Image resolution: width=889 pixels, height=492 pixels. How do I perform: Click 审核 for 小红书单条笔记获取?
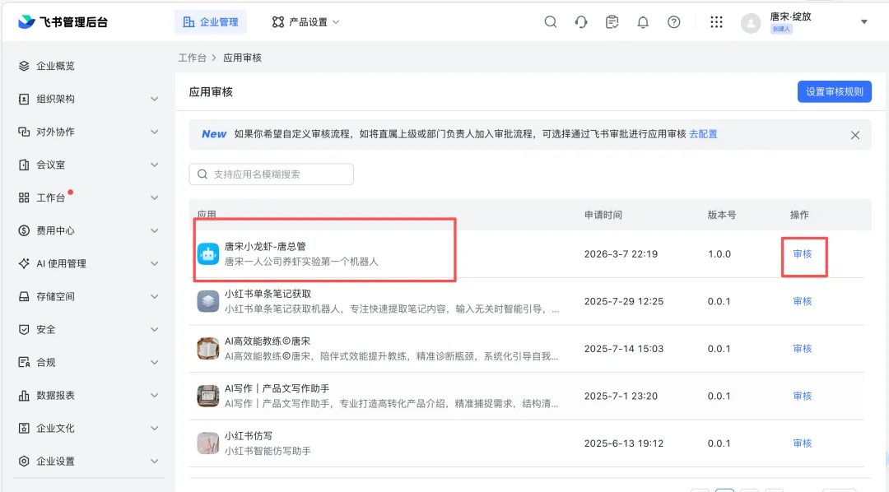point(803,301)
